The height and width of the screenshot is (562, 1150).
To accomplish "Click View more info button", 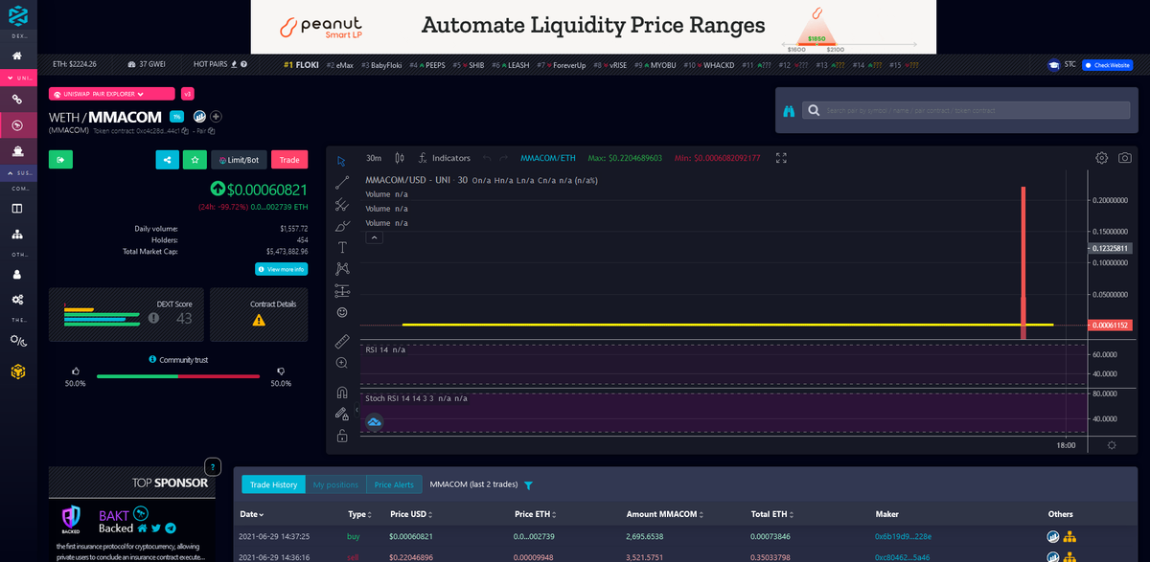I will coord(281,269).
